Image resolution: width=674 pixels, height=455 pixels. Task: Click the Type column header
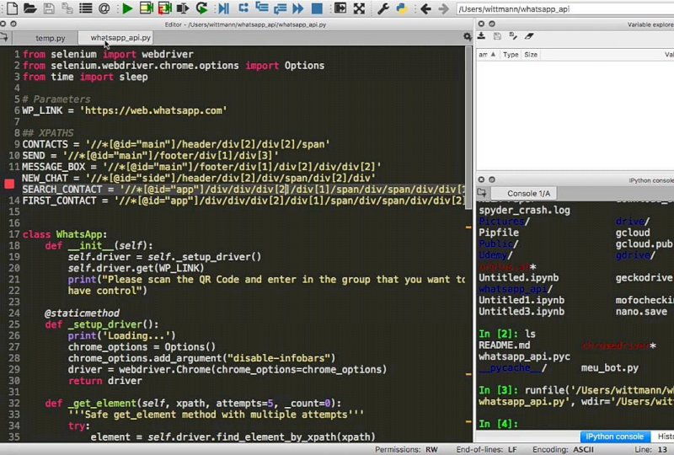(511, 54)
